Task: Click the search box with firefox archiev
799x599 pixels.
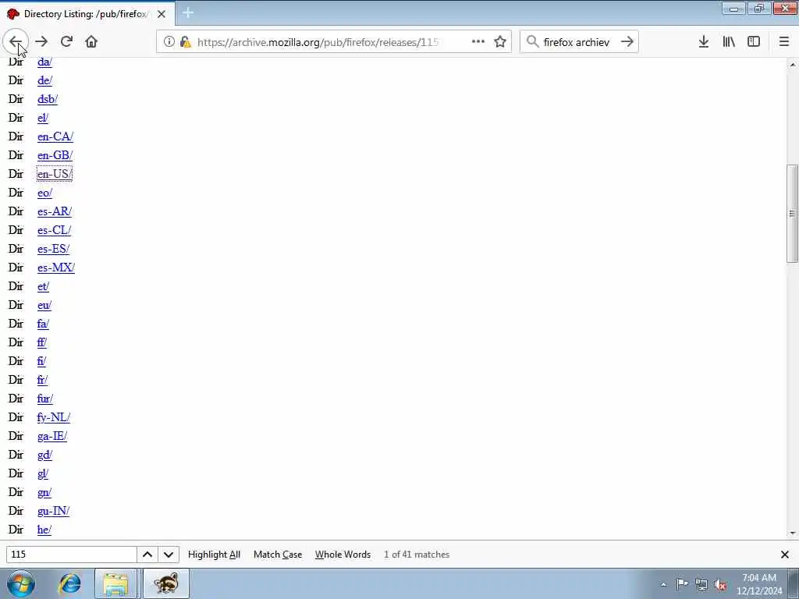Action: point(577,42)
